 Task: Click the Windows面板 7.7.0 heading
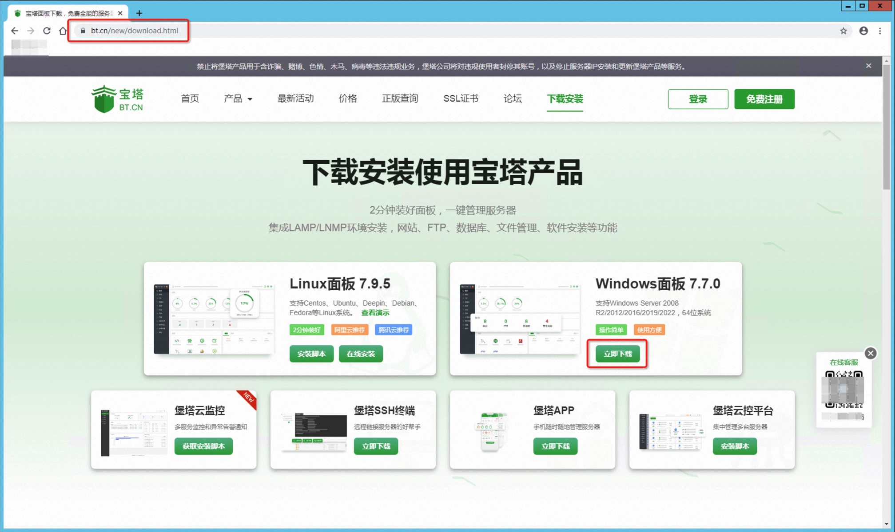pos(658,283)
